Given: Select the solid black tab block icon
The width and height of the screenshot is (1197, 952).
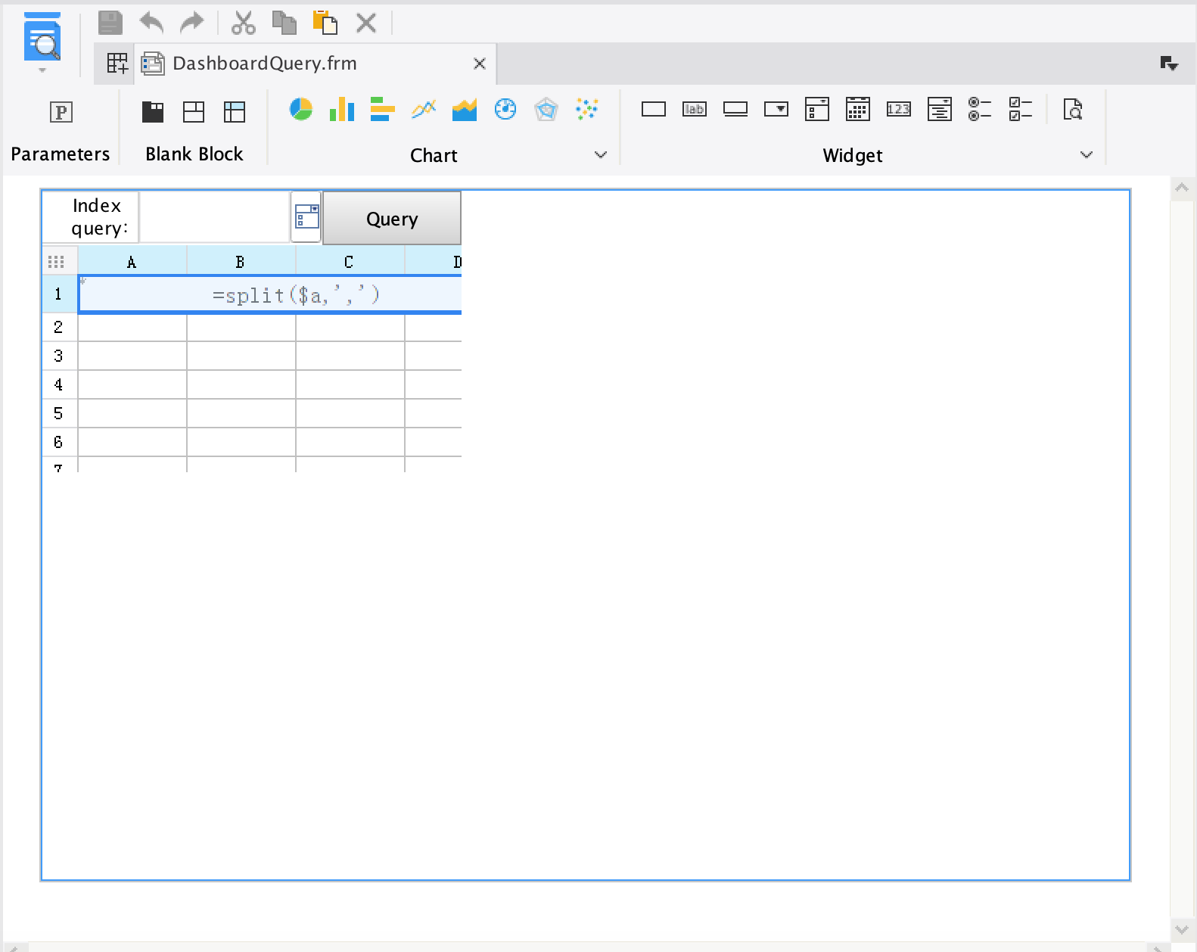Looking at the screenshot, I should (x=153, y=112).
